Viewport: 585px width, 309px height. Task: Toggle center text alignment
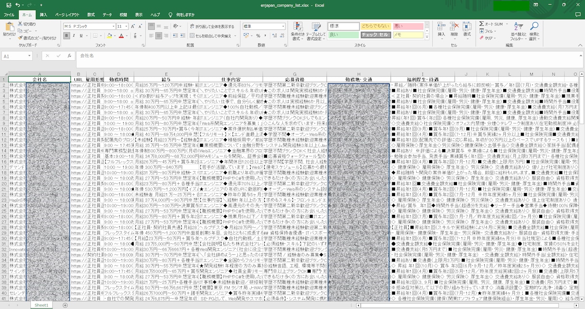pyautogui.click(x=158, y=36)
